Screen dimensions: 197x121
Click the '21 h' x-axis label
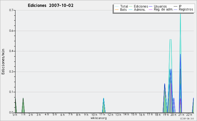182,114
